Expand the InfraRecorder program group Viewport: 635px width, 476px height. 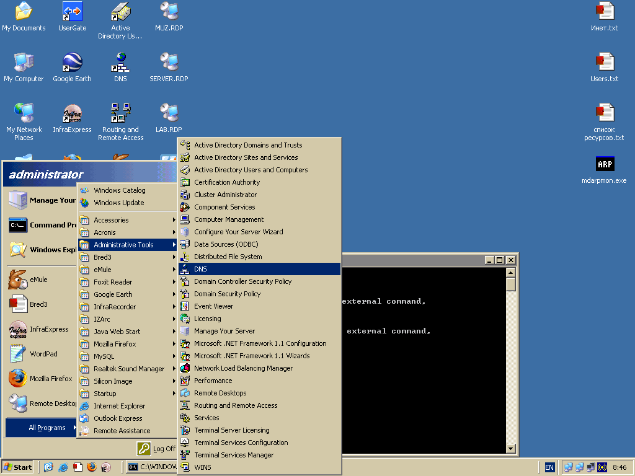[128, 307]
